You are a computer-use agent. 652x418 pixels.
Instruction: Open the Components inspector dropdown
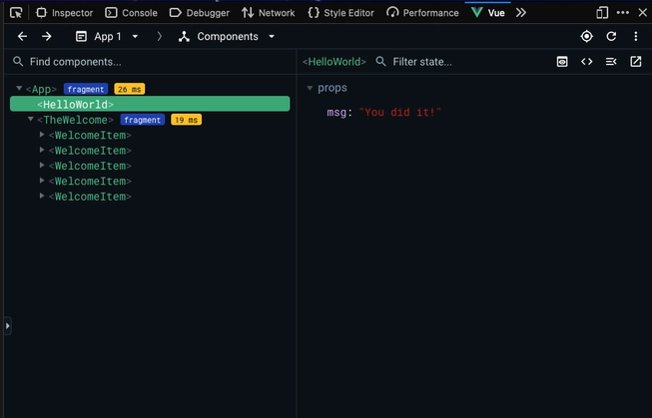pos(227,36)
